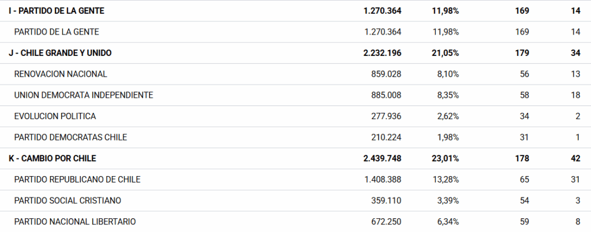Screen dimensions: 591x232
Task: Select the 672.250 votes cell
Action: [387, 222]
